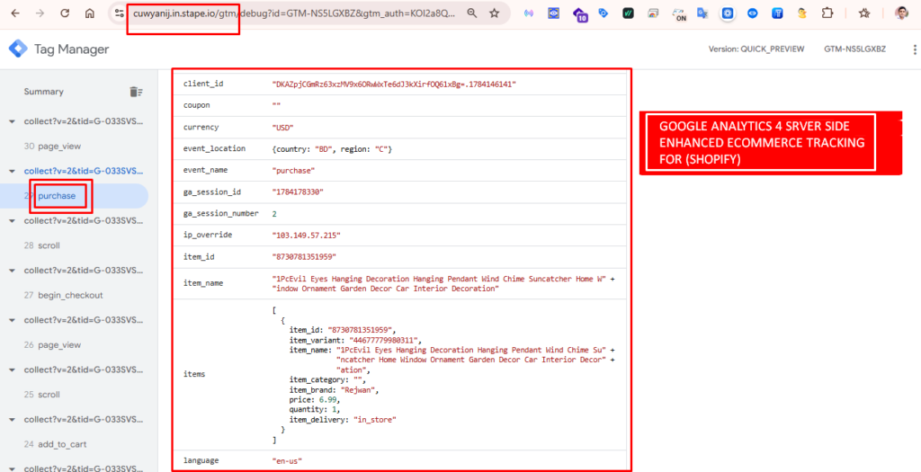View site information icon in address bar
The width and height of the screenshot is (921, 472).
[x=120, y=13]
